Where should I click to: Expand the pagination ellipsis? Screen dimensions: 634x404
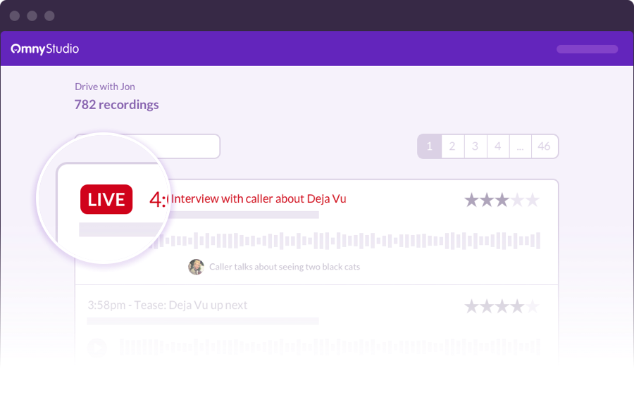point(521,146)
